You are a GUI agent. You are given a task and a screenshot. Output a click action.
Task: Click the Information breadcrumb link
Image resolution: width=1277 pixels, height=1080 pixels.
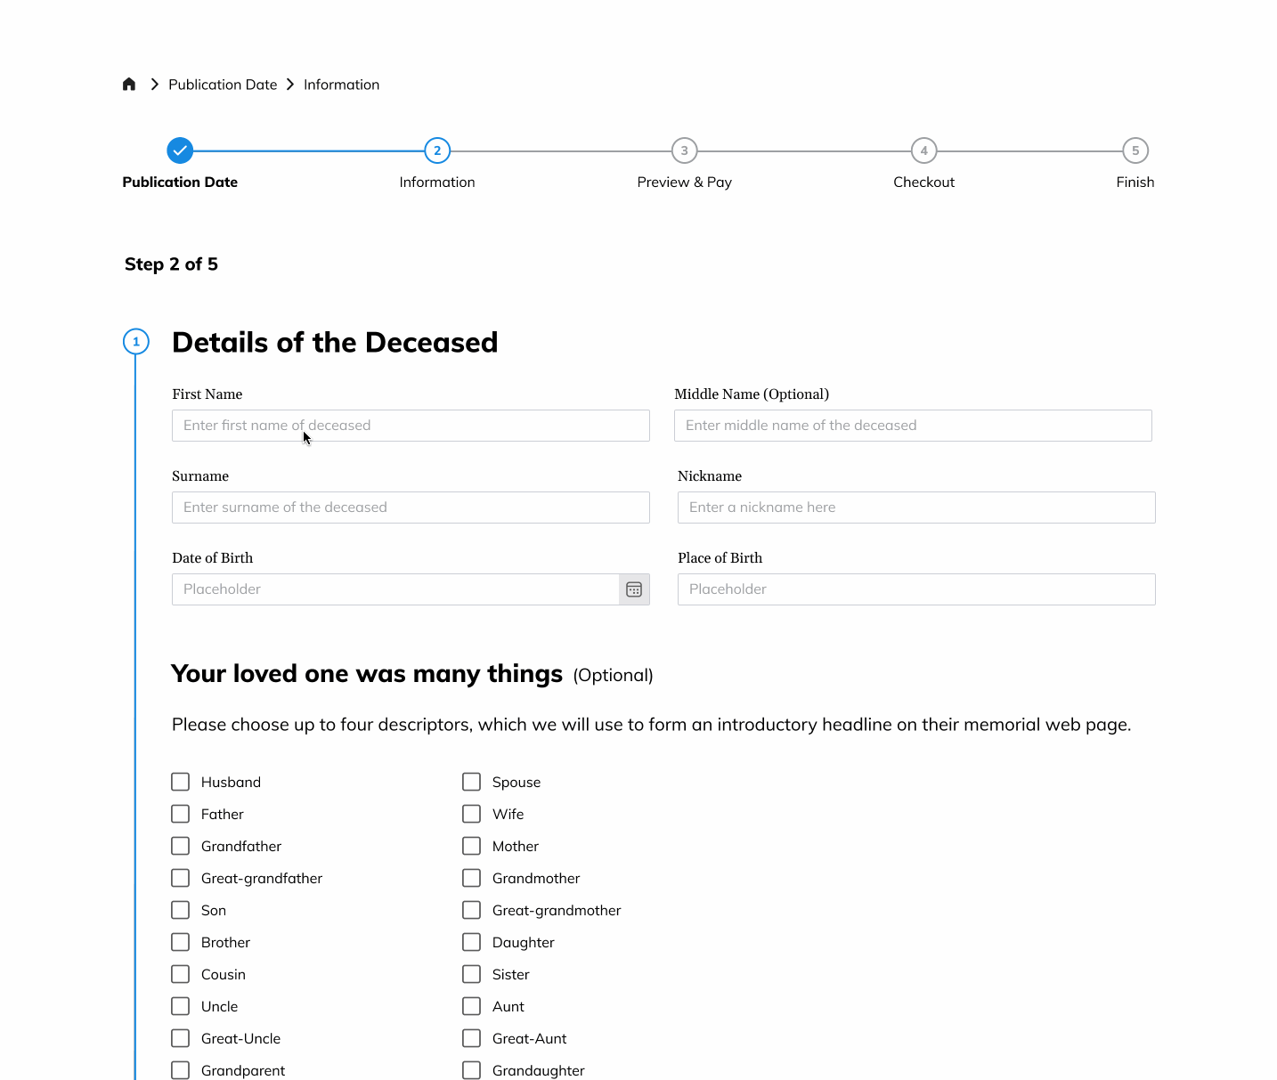point(341,85)
